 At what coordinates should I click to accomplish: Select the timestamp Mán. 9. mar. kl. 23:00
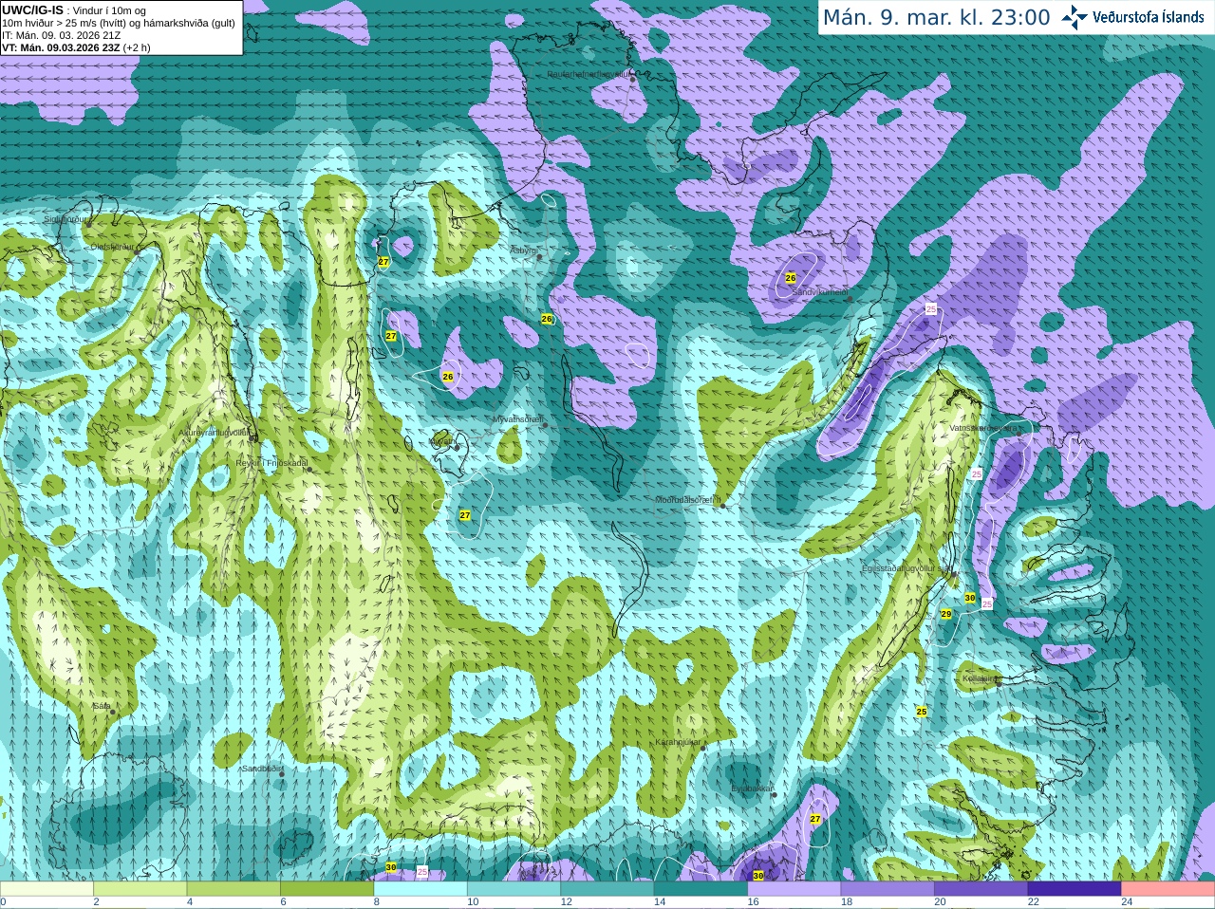tap(936, 17)
